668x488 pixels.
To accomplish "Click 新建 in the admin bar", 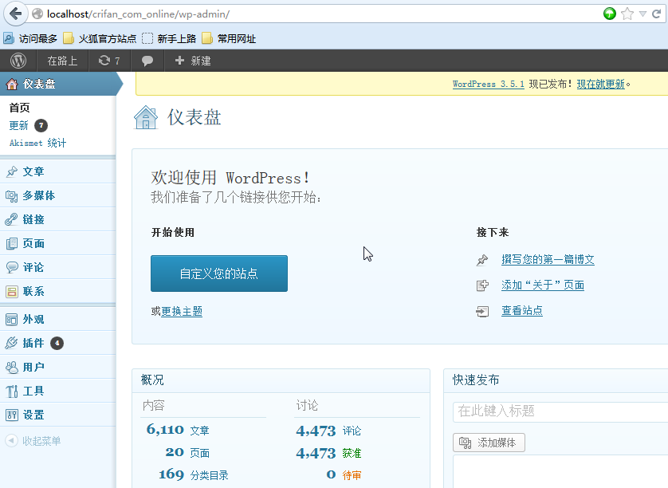I will (193, 61).
